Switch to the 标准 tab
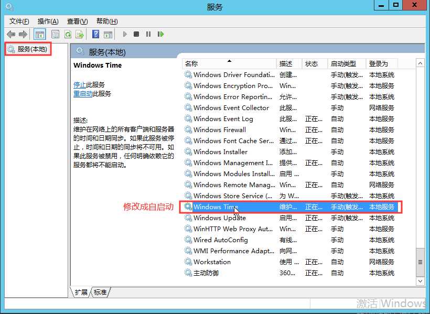This screenshot has width=430, height=314. [100, 293]
